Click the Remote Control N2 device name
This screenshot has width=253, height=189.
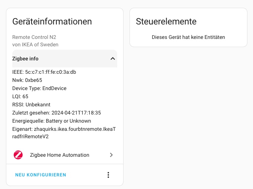34,37
